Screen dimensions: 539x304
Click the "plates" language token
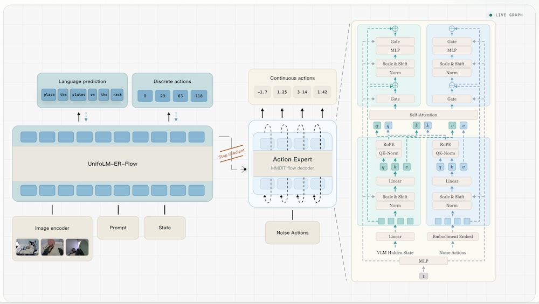(78, 95)
